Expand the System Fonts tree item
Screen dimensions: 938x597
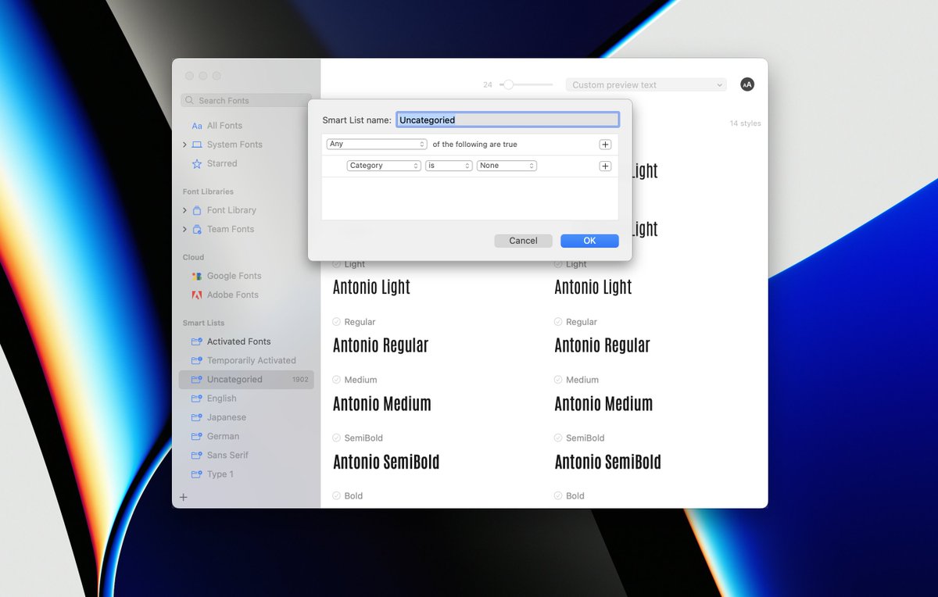pos(184,145)
